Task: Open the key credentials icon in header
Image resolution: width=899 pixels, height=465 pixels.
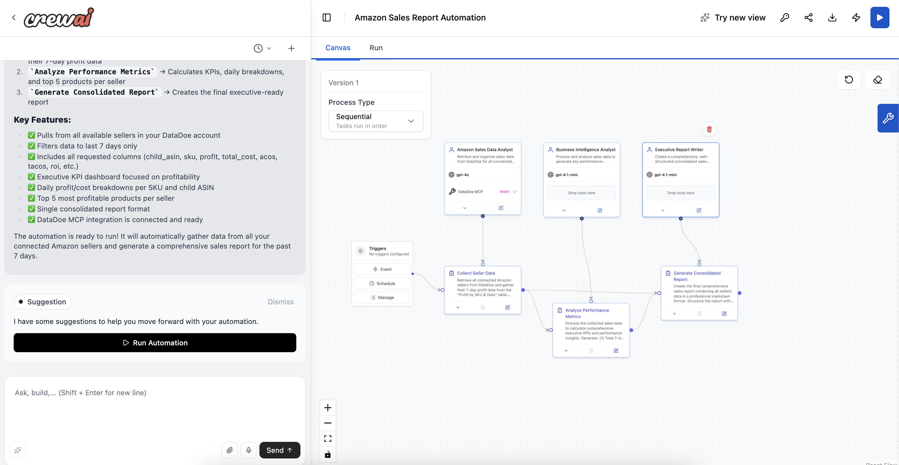Action: [784, 18]
